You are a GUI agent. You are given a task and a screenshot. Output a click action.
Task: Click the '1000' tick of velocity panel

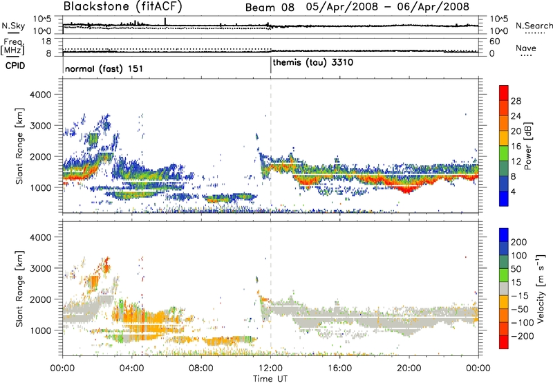coord(40,330)
